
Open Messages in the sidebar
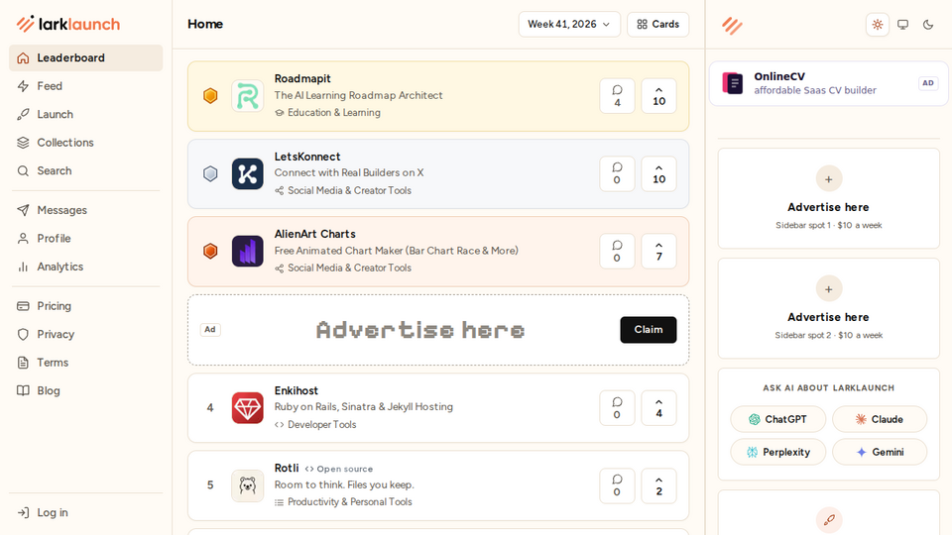(85, 210)
